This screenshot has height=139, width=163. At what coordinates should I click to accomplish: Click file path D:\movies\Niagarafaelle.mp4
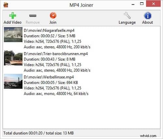point(49,30)
